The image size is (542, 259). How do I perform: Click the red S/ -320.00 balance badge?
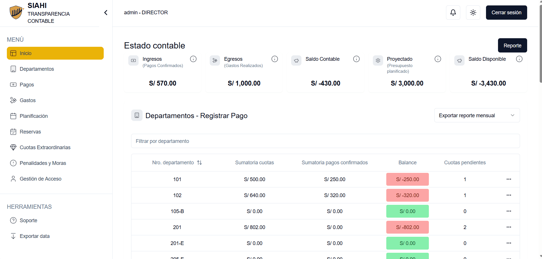point(407,195)
